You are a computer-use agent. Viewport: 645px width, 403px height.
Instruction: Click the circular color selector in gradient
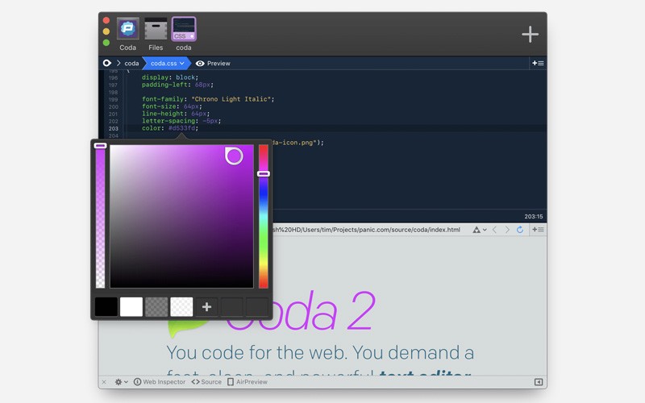click(234, 156)
